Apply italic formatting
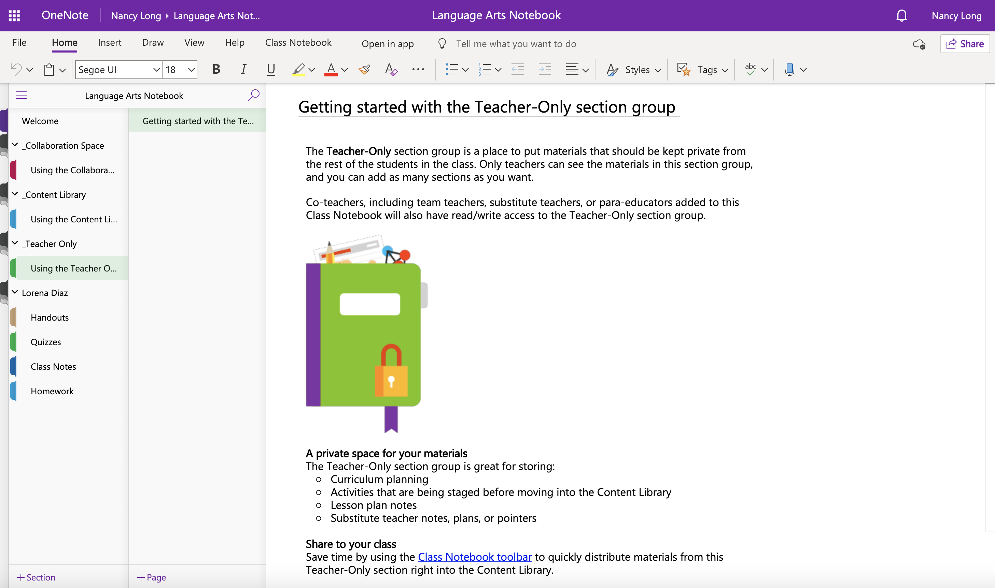The image size is (995, 588). (243, 69)
